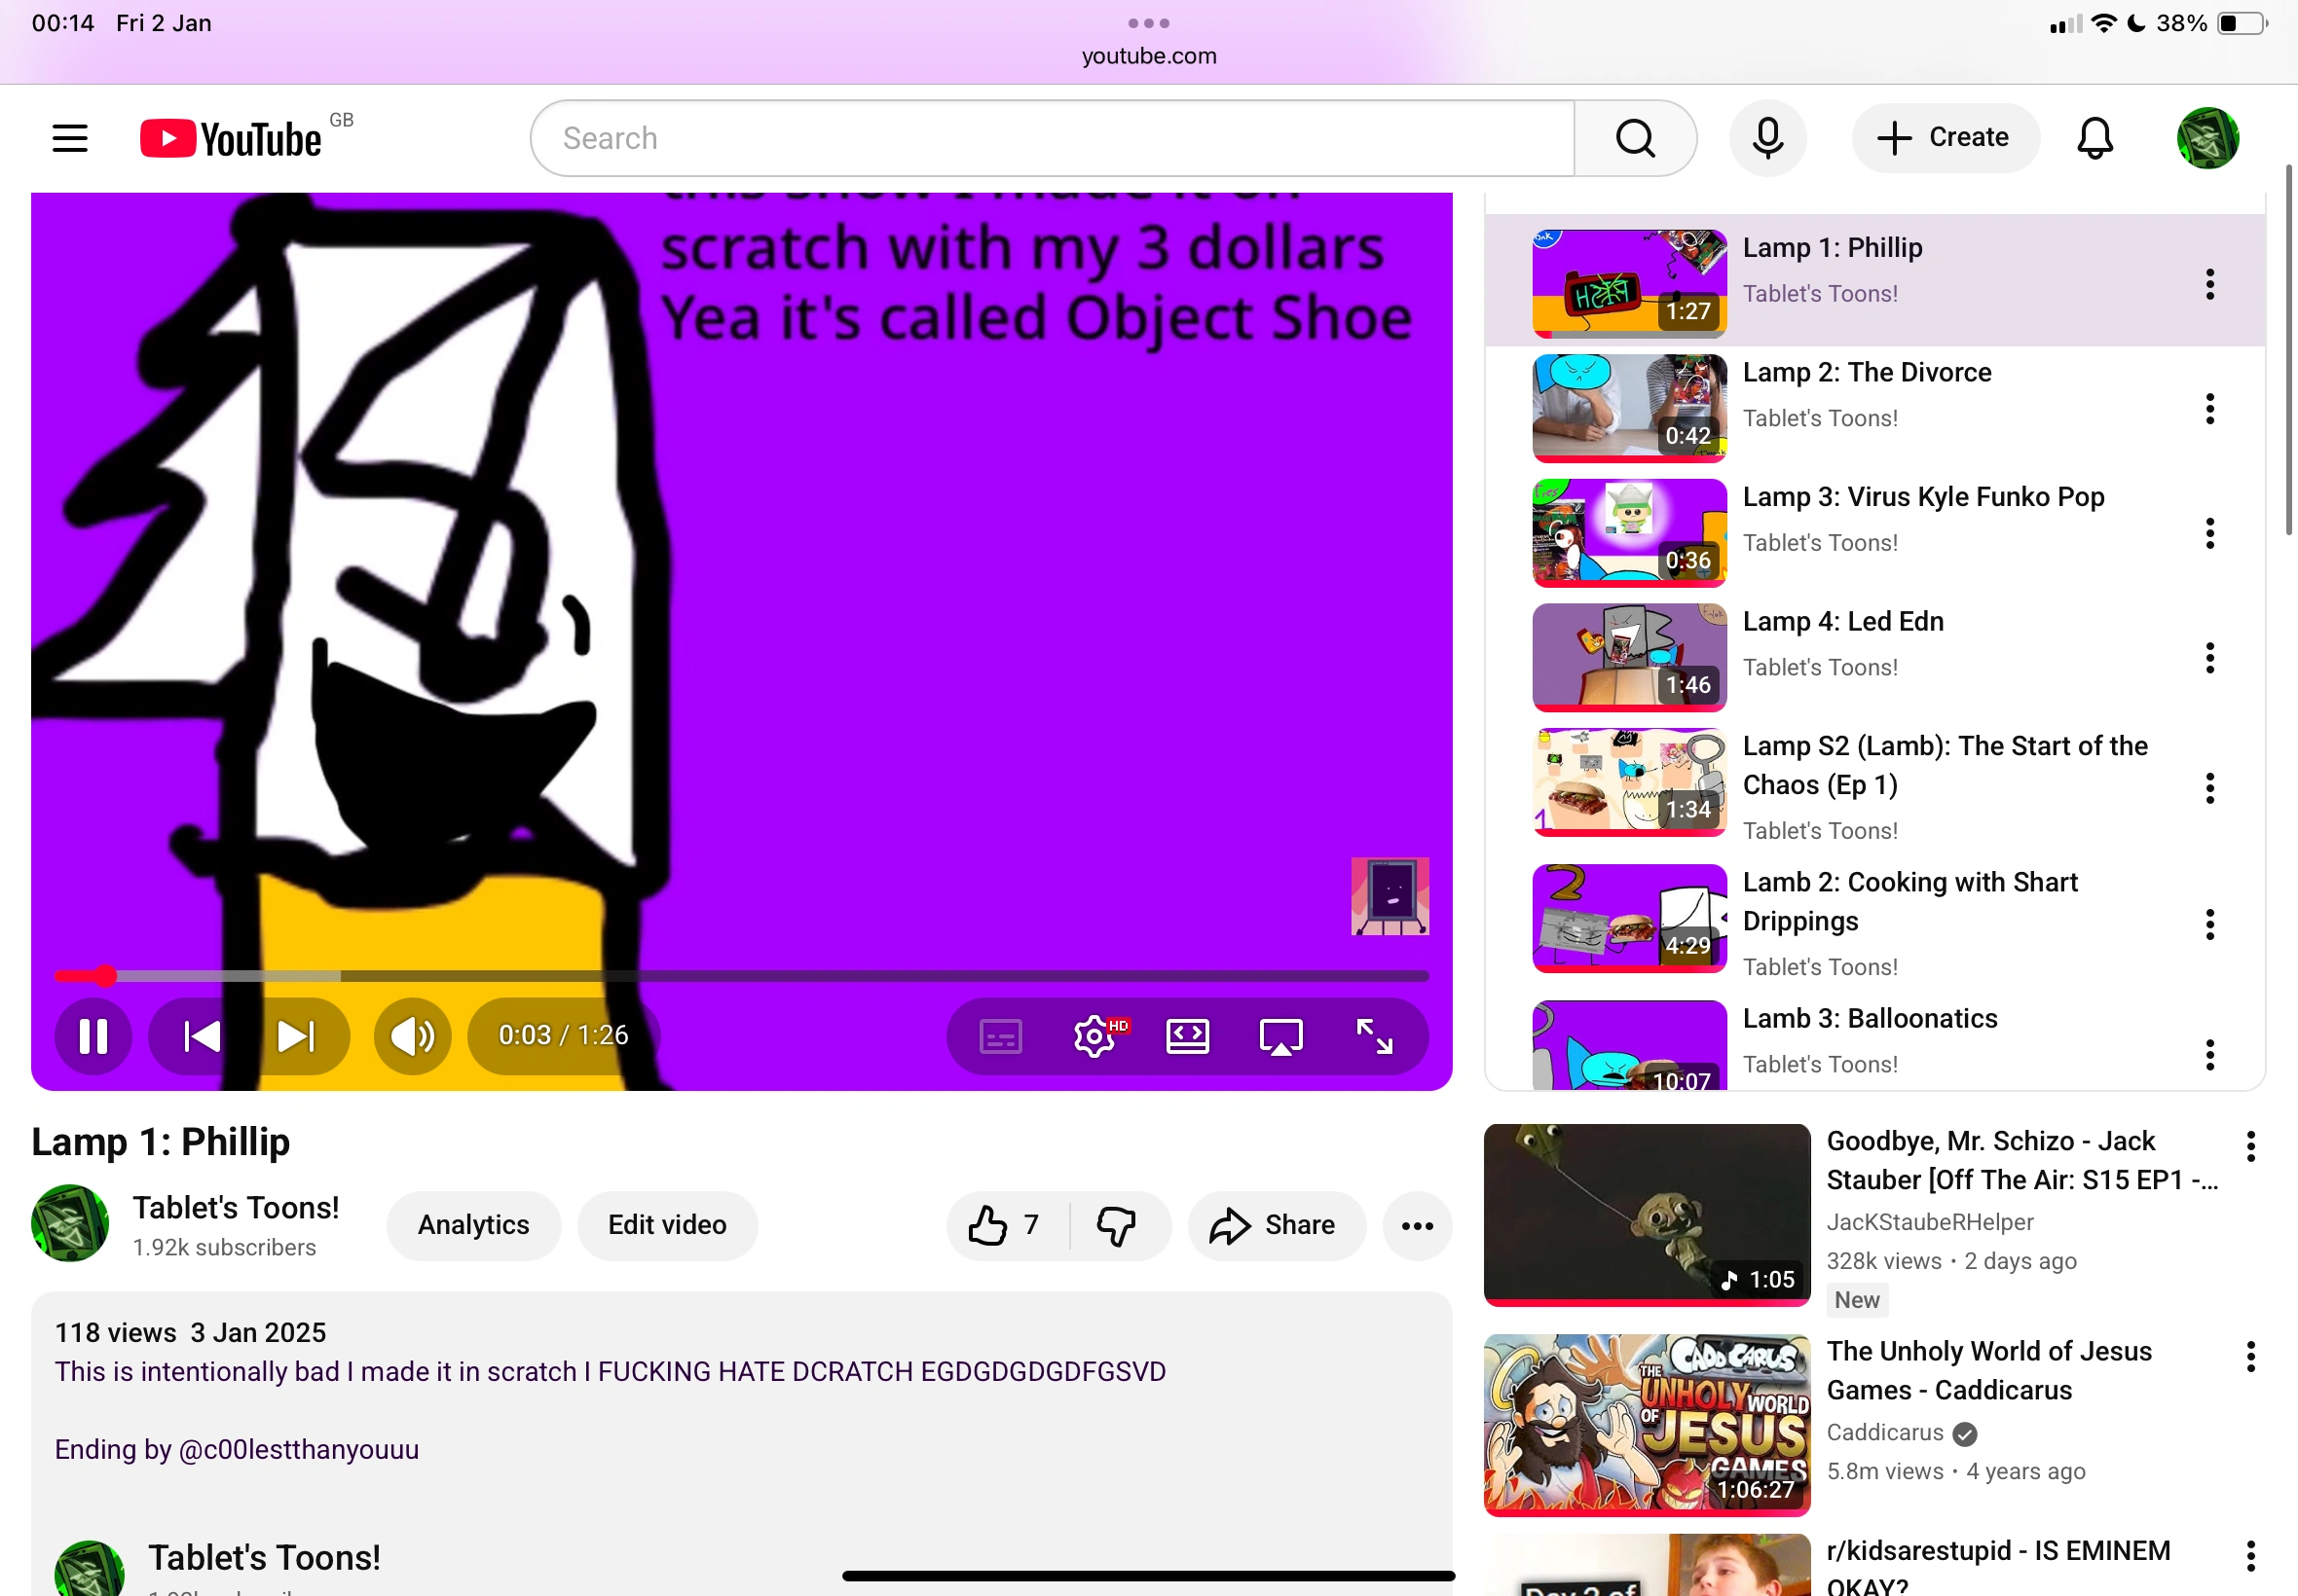Open options for Lamp 2: The Divorce
2298x1596 pixels.
pyautogui.click(x=2209, y=409)
